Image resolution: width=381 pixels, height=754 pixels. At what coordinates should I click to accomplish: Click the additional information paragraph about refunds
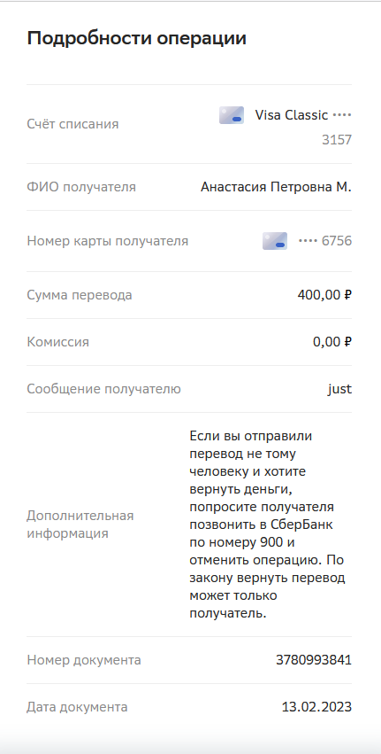[x=267, y=525]
